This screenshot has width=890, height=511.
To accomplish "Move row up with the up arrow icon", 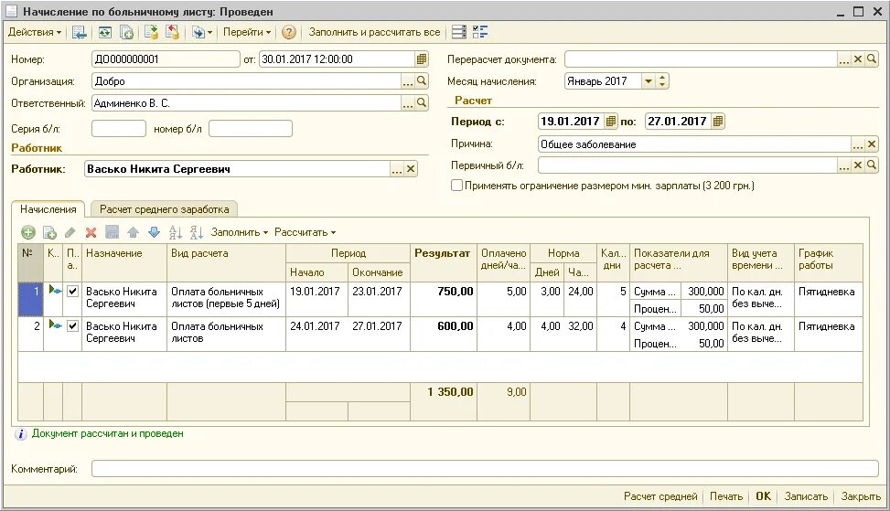I will tap(133, 232).
